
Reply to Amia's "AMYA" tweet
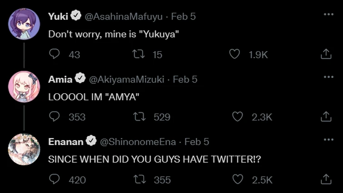(x=55, y=117)
